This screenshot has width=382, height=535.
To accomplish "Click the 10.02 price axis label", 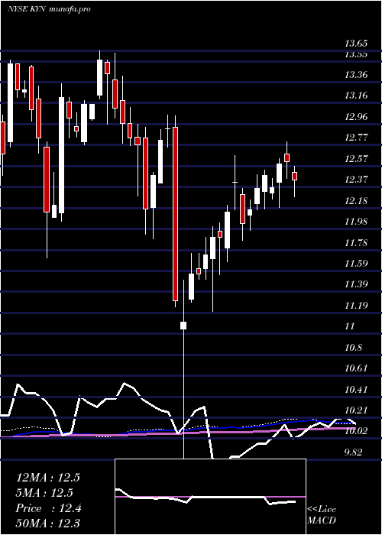I will [356, 431].
